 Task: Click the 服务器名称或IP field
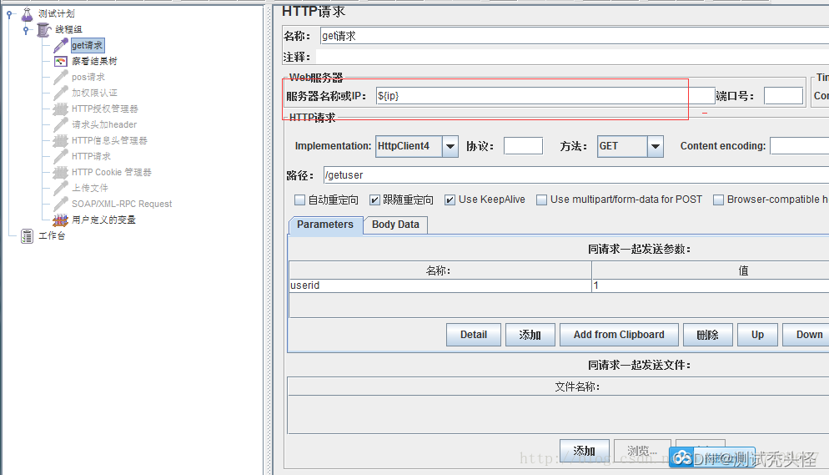click(545, 96)
